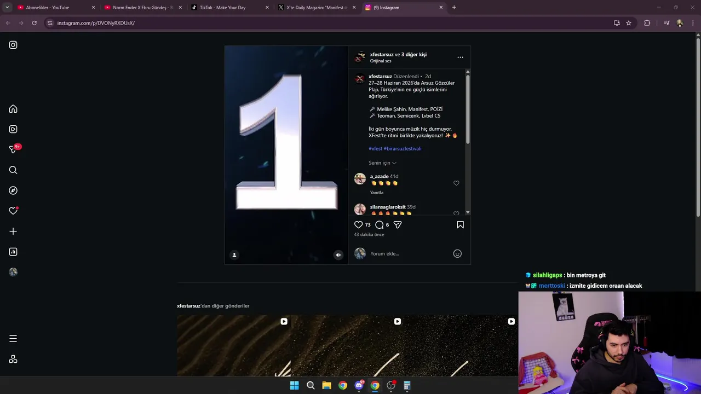The height and width of the screenshot is (394, 701).
Task: Open the tab search dropdown
Action: pyautogui.click(x=7, y=8)
